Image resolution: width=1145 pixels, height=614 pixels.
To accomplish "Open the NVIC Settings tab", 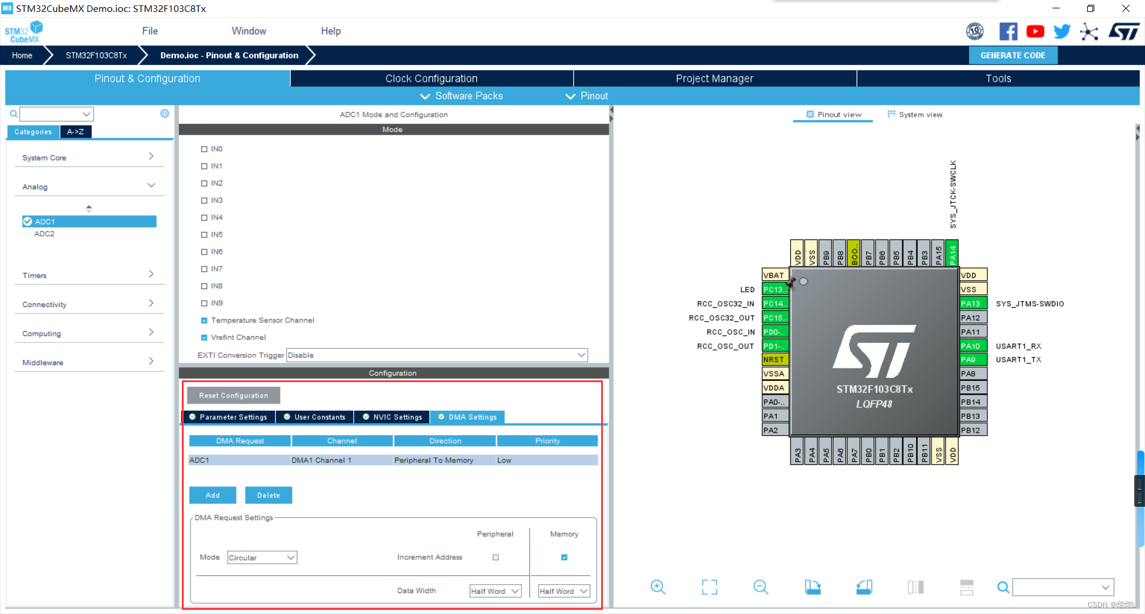I will [392, 417].
